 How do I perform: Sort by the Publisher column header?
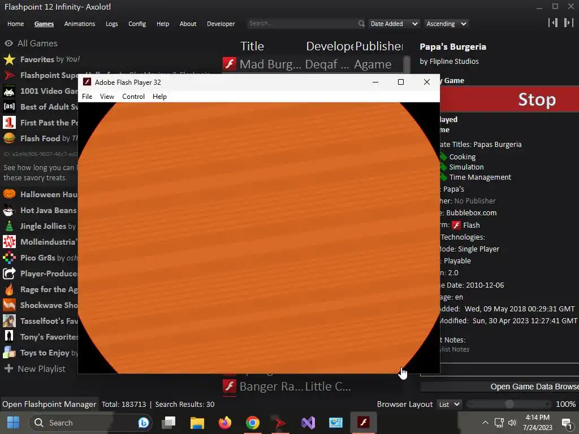(x=379, y=46)
